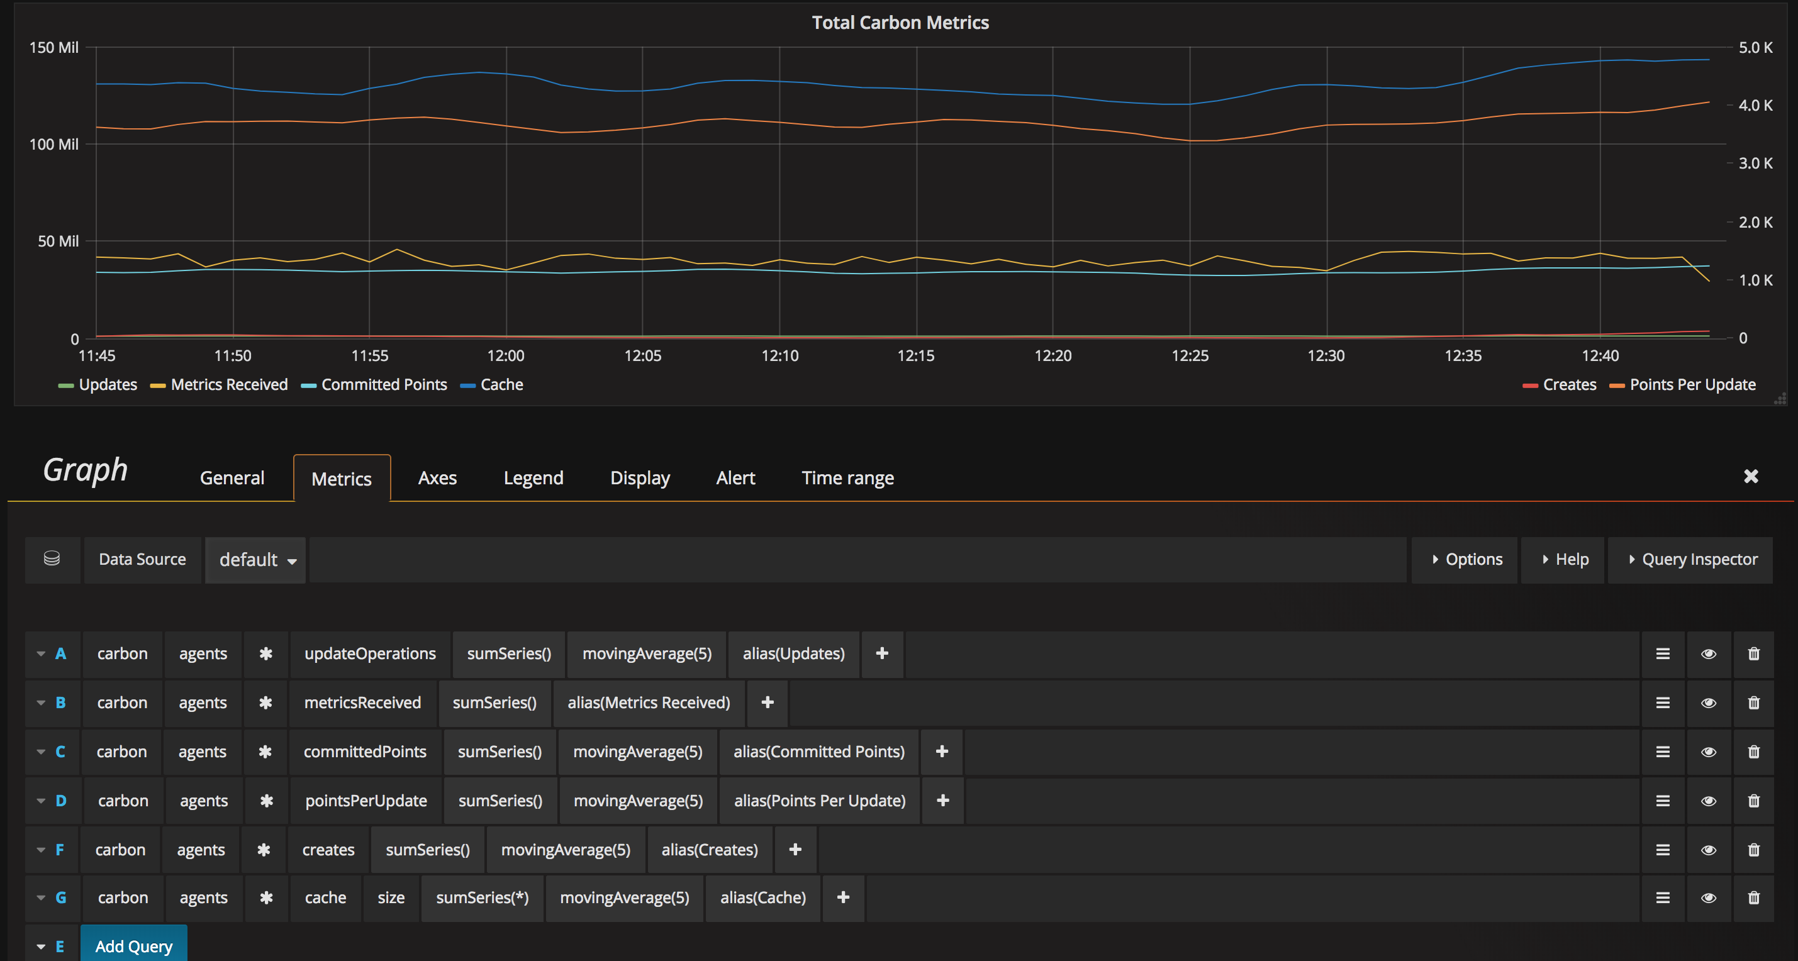Screen dimensions: 1798x961
Task: Click wildcard asterisk in query D
Action: click(267, 801)
